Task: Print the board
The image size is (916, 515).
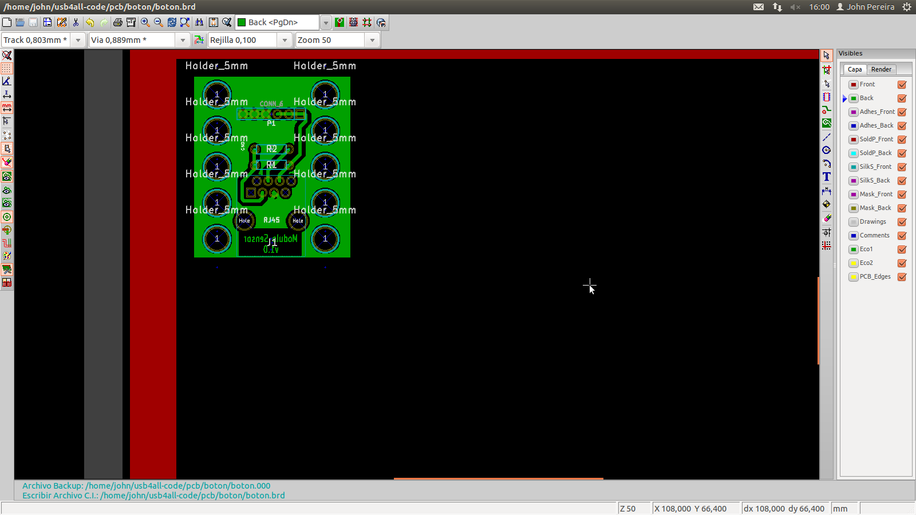Action: [117, 22]
